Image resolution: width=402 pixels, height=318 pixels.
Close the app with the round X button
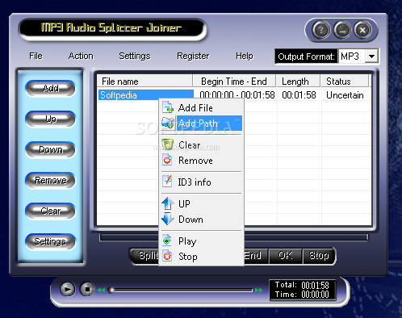362,30
